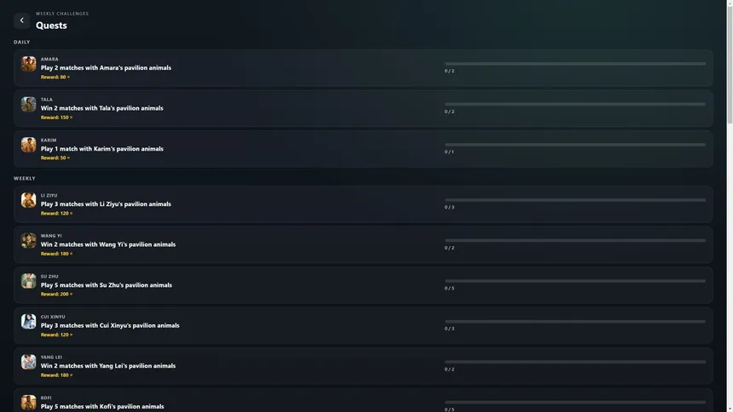Open the Amara play 2 matches quest
The width and height of the screenshot is (733, 412).
coord(363,68)
